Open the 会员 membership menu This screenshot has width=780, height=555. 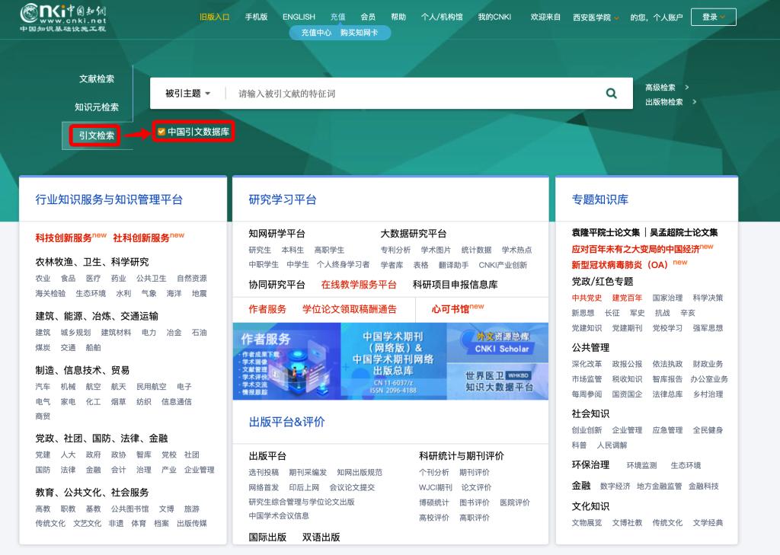tap(368, 17)
